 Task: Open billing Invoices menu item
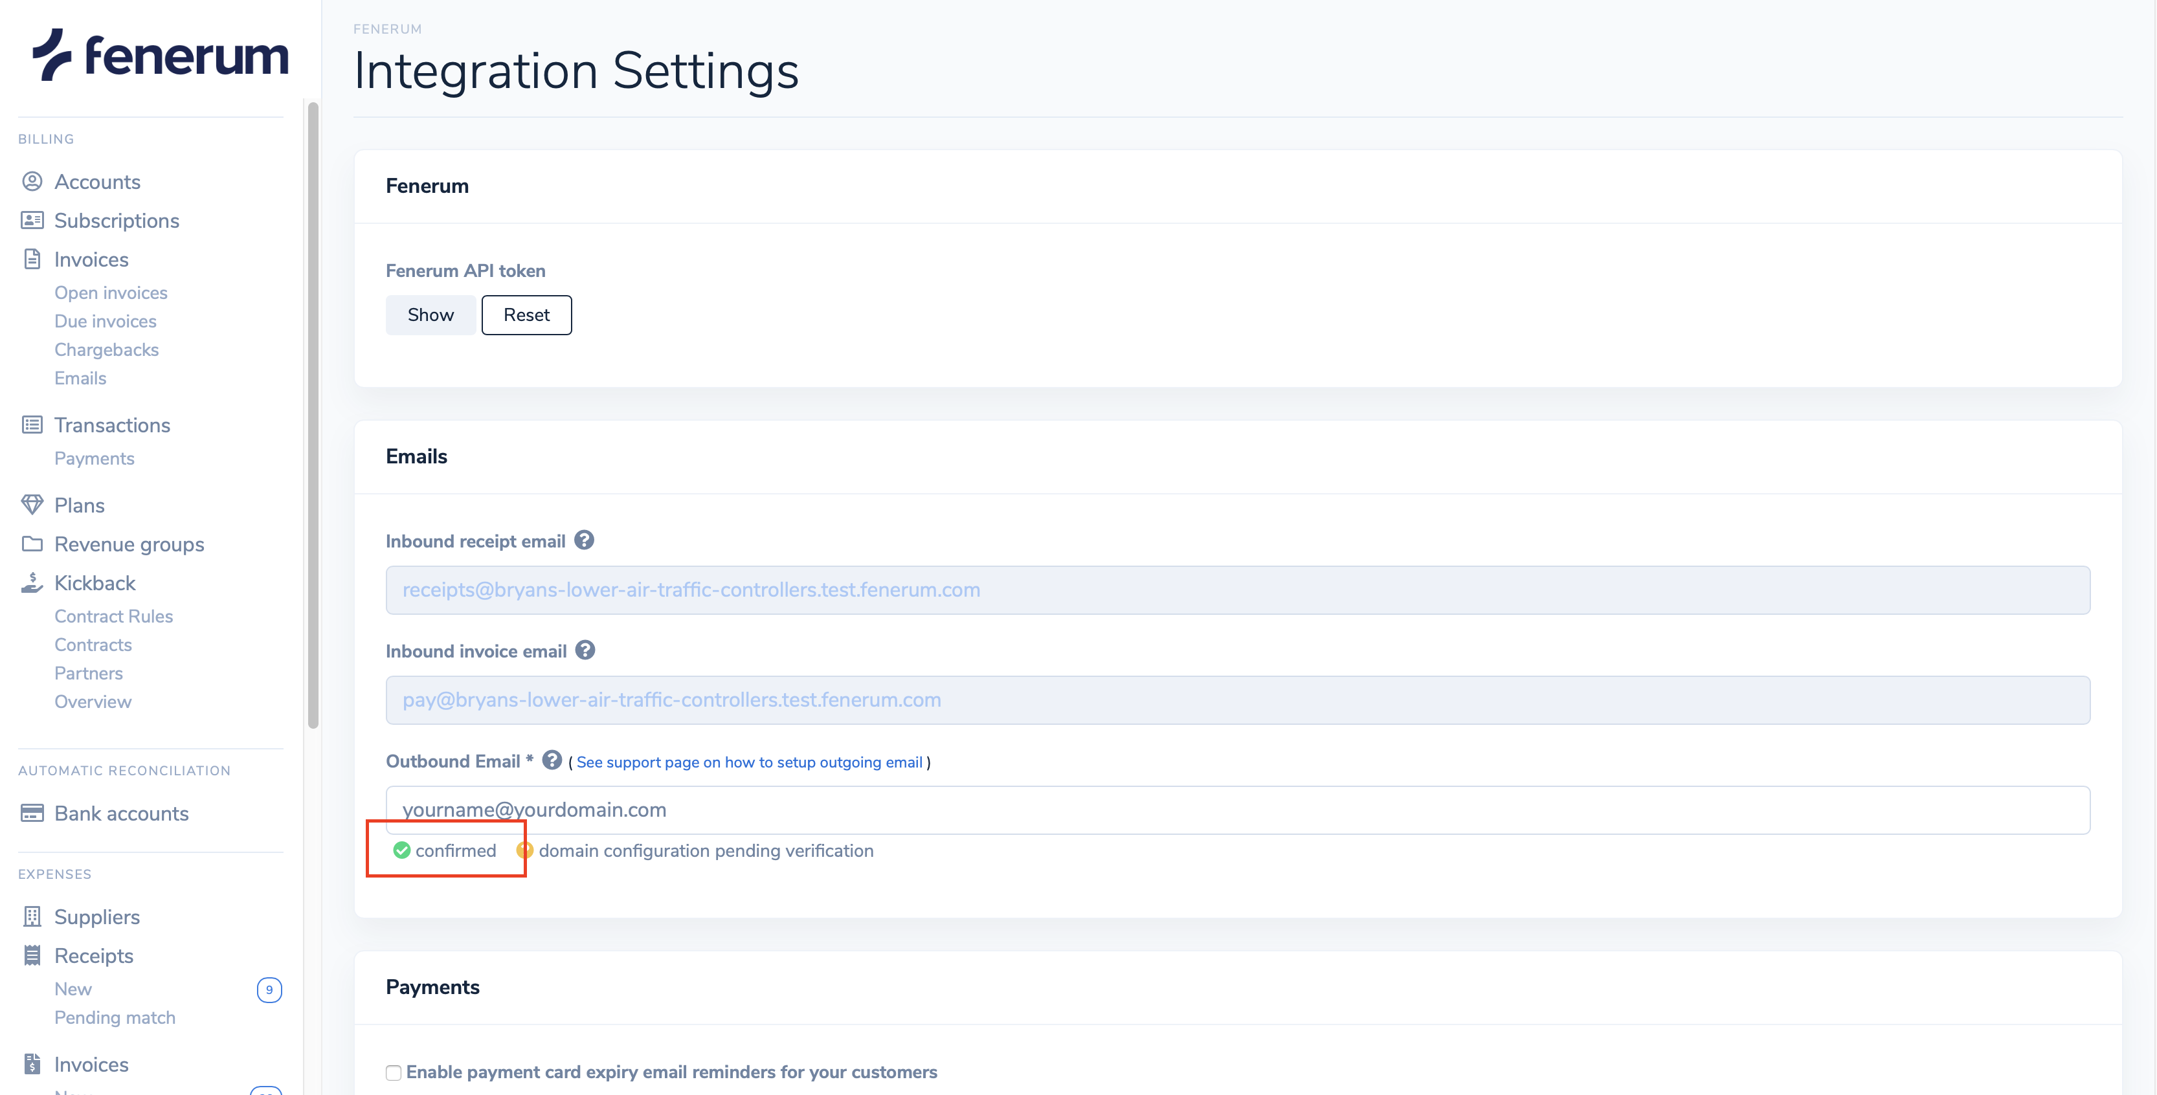tap(91, 260)
